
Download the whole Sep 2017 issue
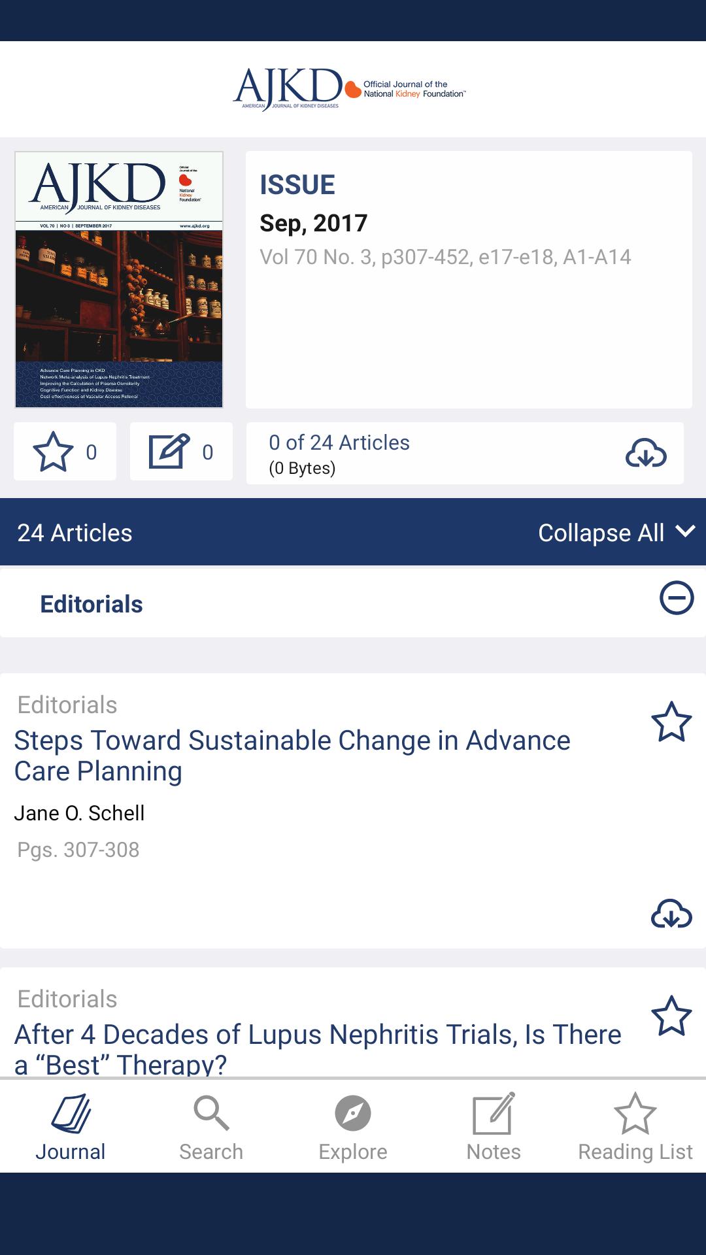tap(646, 453)
